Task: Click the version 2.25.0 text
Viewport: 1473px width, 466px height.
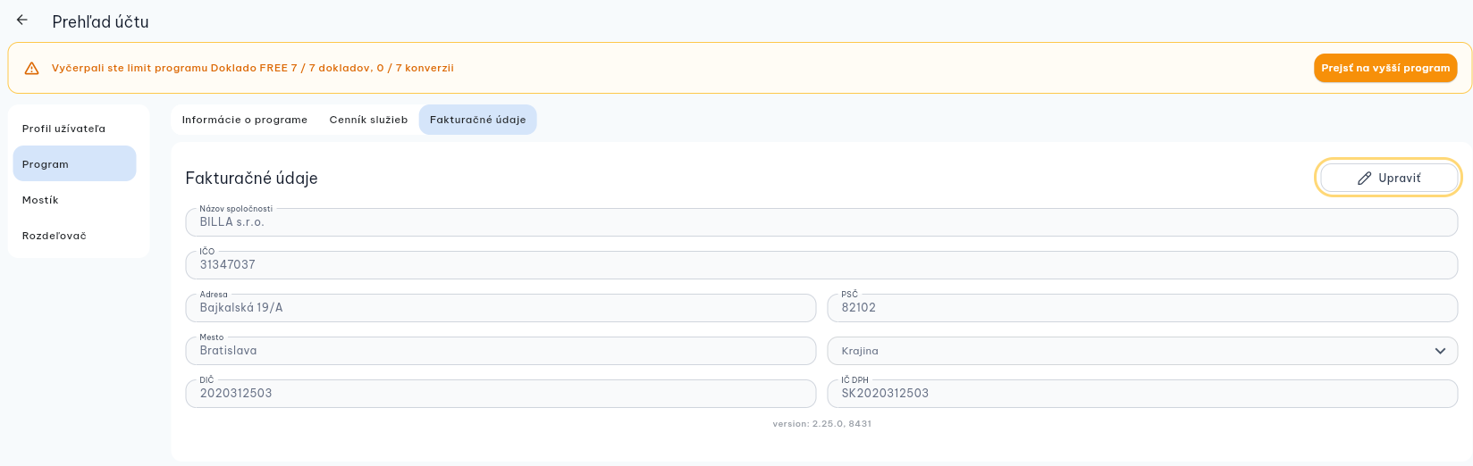Action: [x=822, y=424]
